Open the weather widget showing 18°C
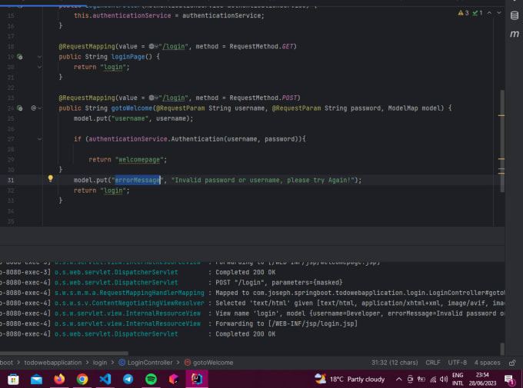Screen dimensions: 523x388 349,379
